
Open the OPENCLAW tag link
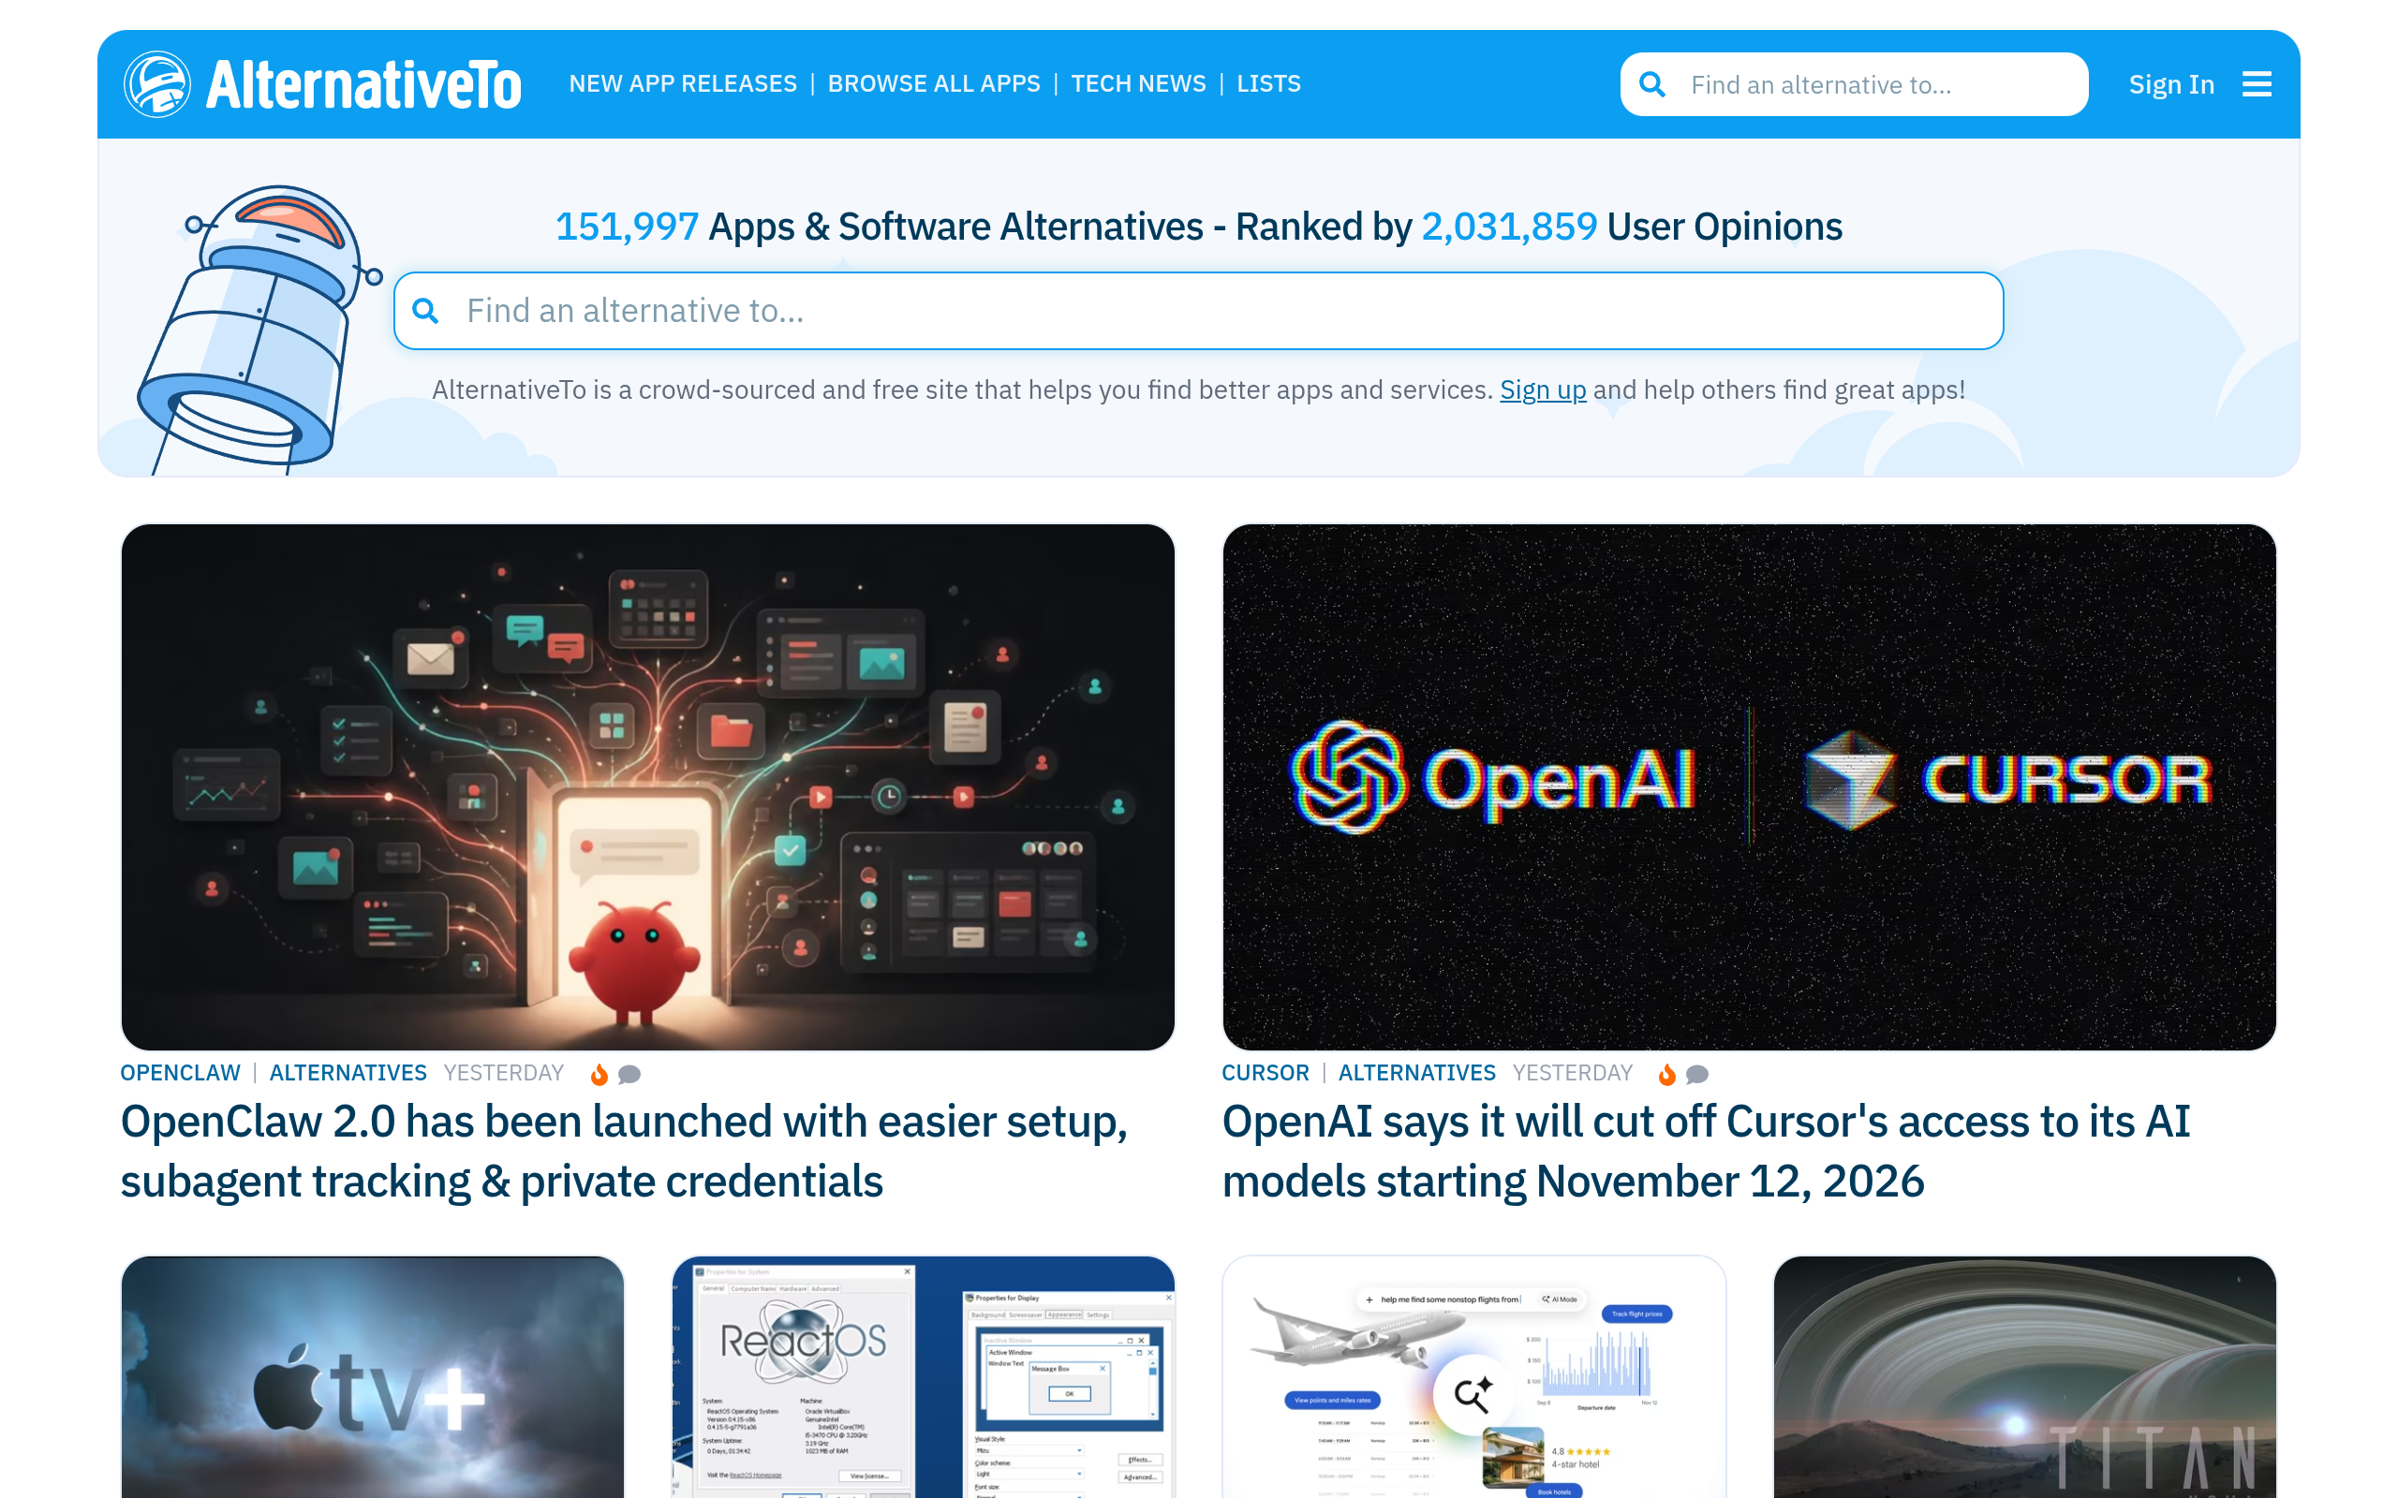click(x=181, y=1073)
